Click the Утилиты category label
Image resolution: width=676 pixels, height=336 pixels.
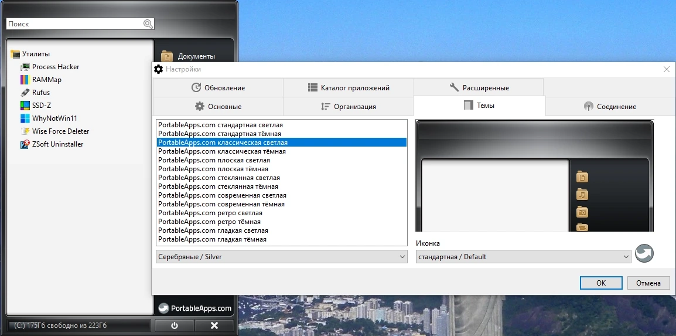point(36,54)
